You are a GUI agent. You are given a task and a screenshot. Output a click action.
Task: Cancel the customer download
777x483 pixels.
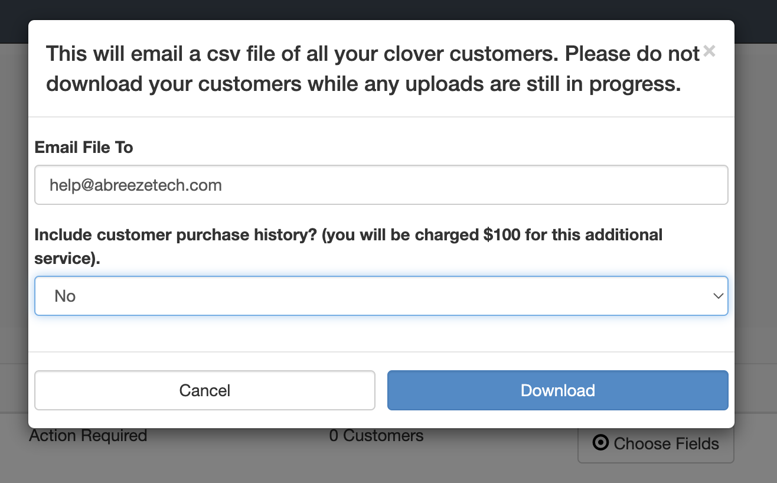[x=205, y=390]
